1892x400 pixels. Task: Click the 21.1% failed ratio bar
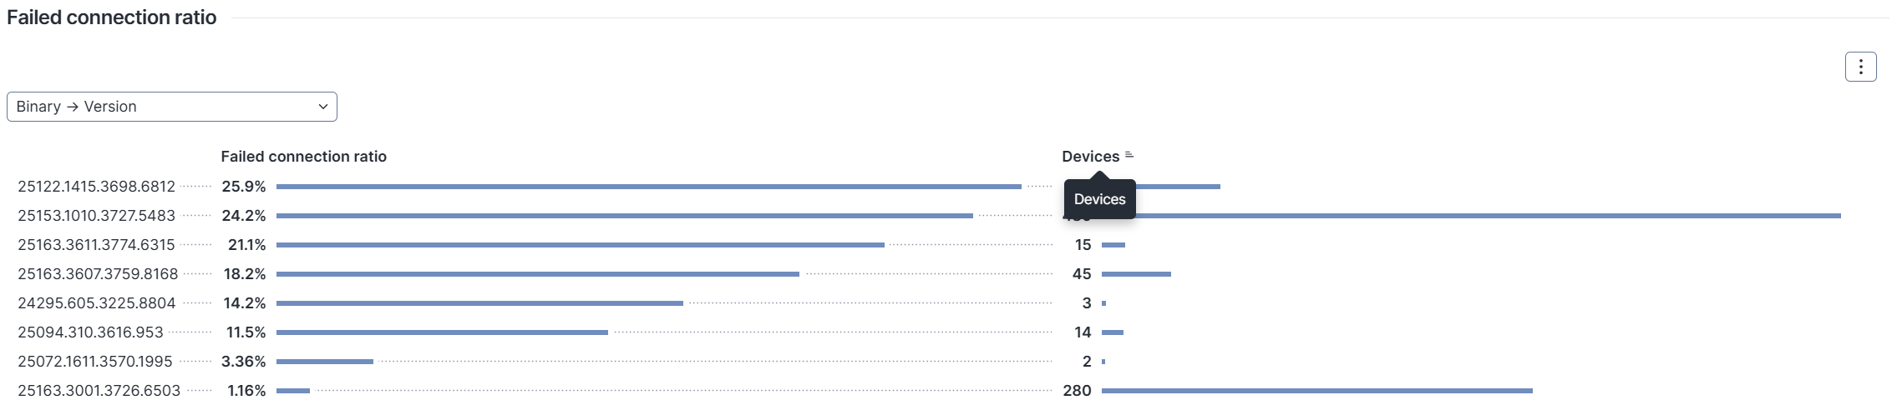coord(580,245)
